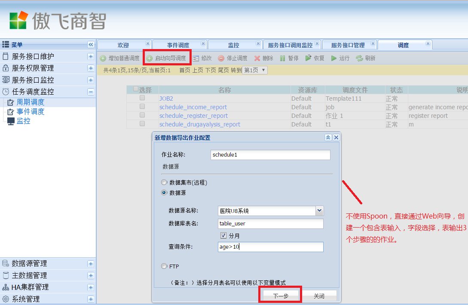Click 启动向导调度 toolbar button

click(x=166, y=58)
